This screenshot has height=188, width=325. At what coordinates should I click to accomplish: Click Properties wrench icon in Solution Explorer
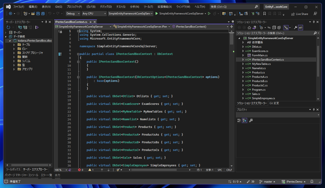(x=295, y=27)
